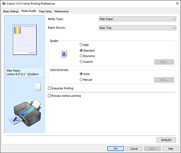This screenshot has height=153, width=181.
Task: Select Manual color intensity
Action: tap(86, 80)
